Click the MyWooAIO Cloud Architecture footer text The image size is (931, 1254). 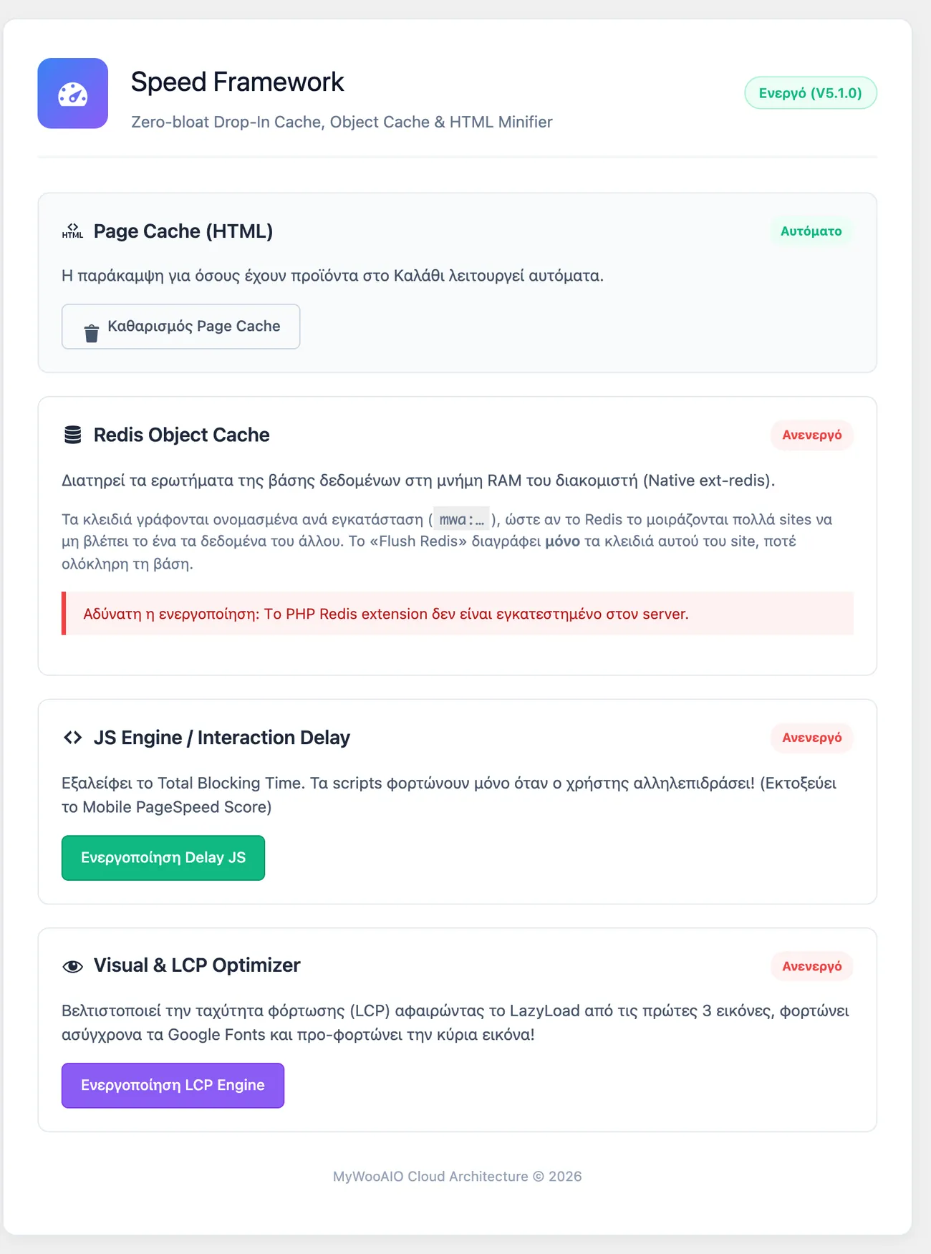click(457, 1177)
